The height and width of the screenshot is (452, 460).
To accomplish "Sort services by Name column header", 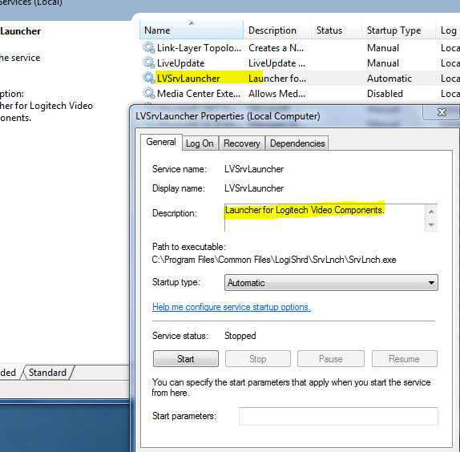I will pyautogui.click(x=192, y=30).
